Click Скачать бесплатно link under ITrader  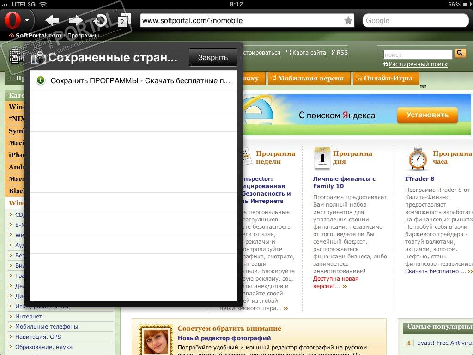[432, 271]
